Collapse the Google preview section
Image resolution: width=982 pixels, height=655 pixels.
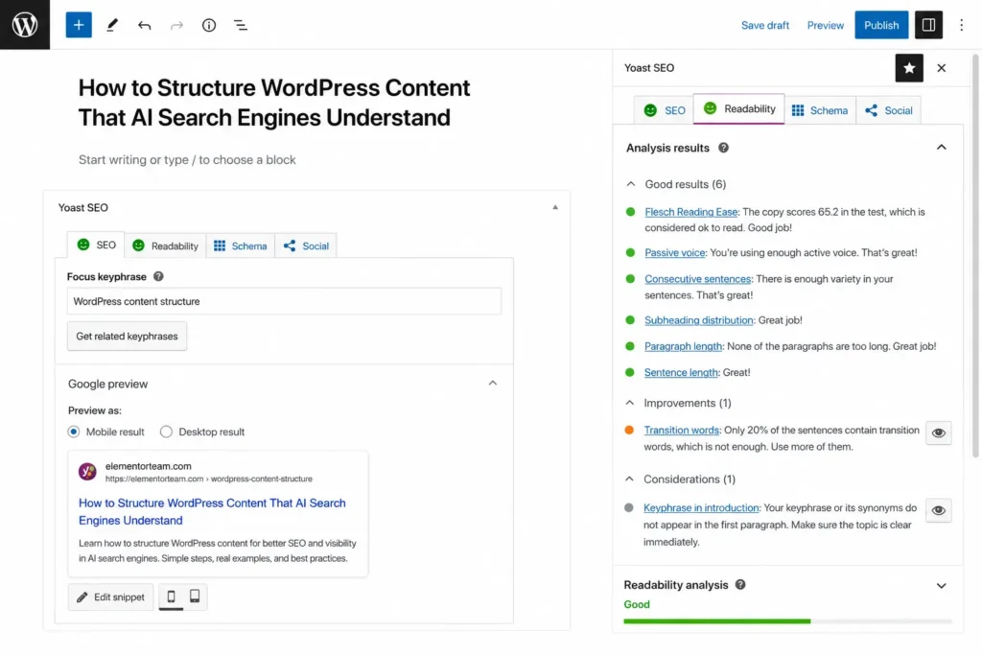[492, 383]
